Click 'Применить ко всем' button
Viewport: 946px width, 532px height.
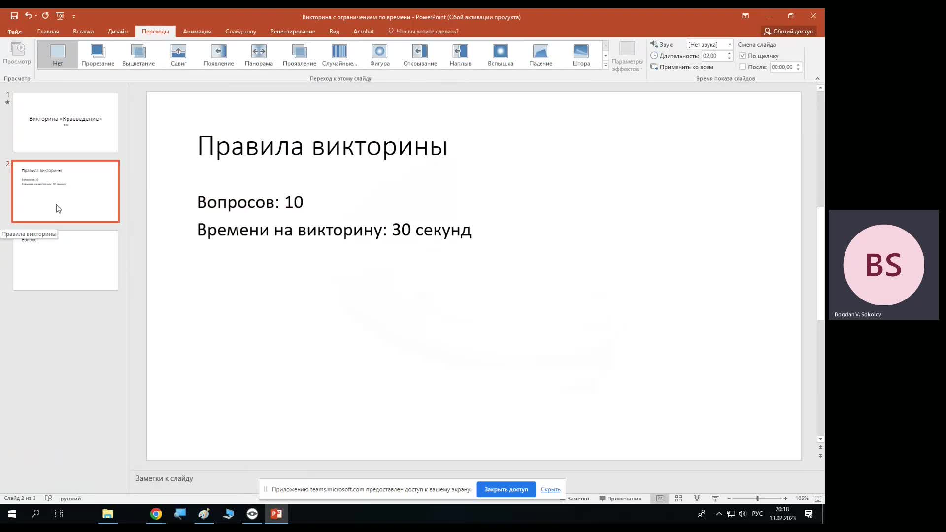tap(682, 67)
